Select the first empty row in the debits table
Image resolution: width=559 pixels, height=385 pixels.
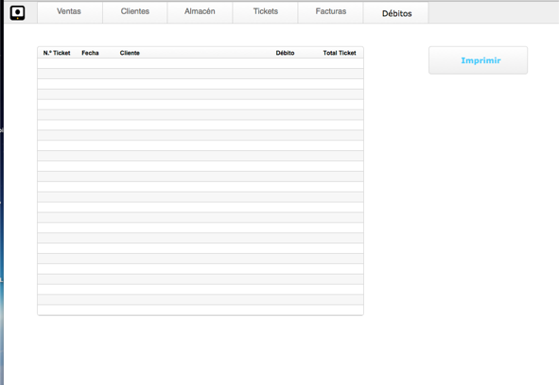(201, 63)
